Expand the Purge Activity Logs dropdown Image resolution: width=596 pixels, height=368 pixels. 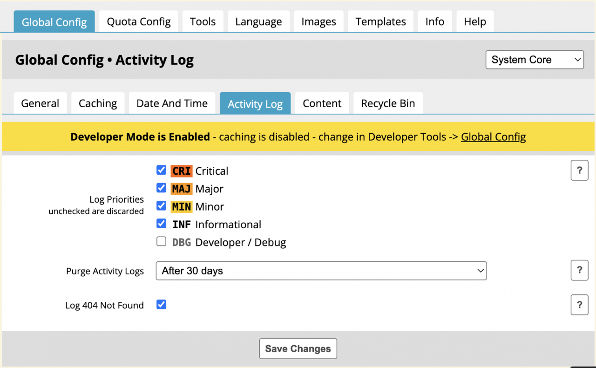321,271
